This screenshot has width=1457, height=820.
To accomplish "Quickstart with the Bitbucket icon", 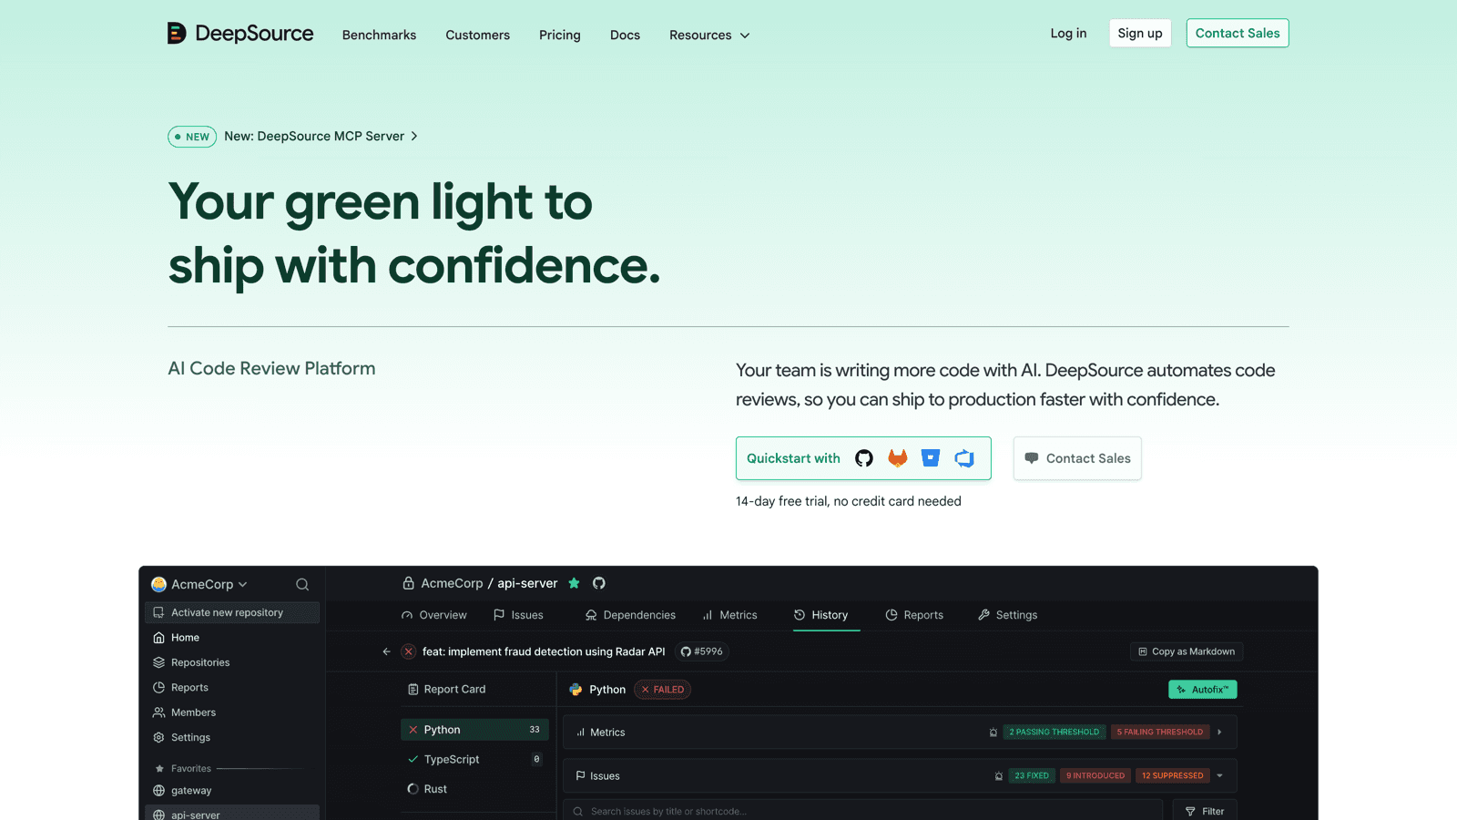I will pyautogui.click(x=931, y=458).
